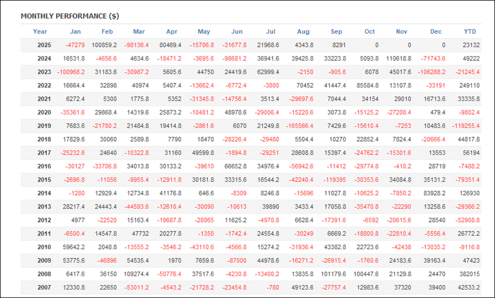The image size is (495, 298).
Task: Click the Jan column header
Action: point(76,32)
